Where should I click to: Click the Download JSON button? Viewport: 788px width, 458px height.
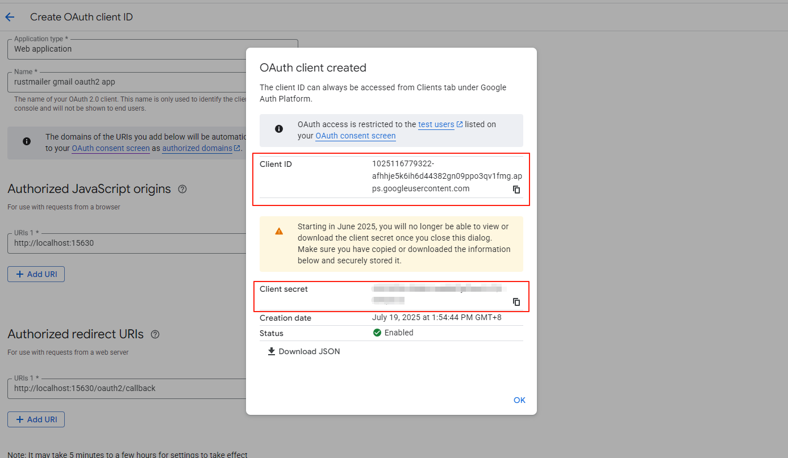coord(304,351)
